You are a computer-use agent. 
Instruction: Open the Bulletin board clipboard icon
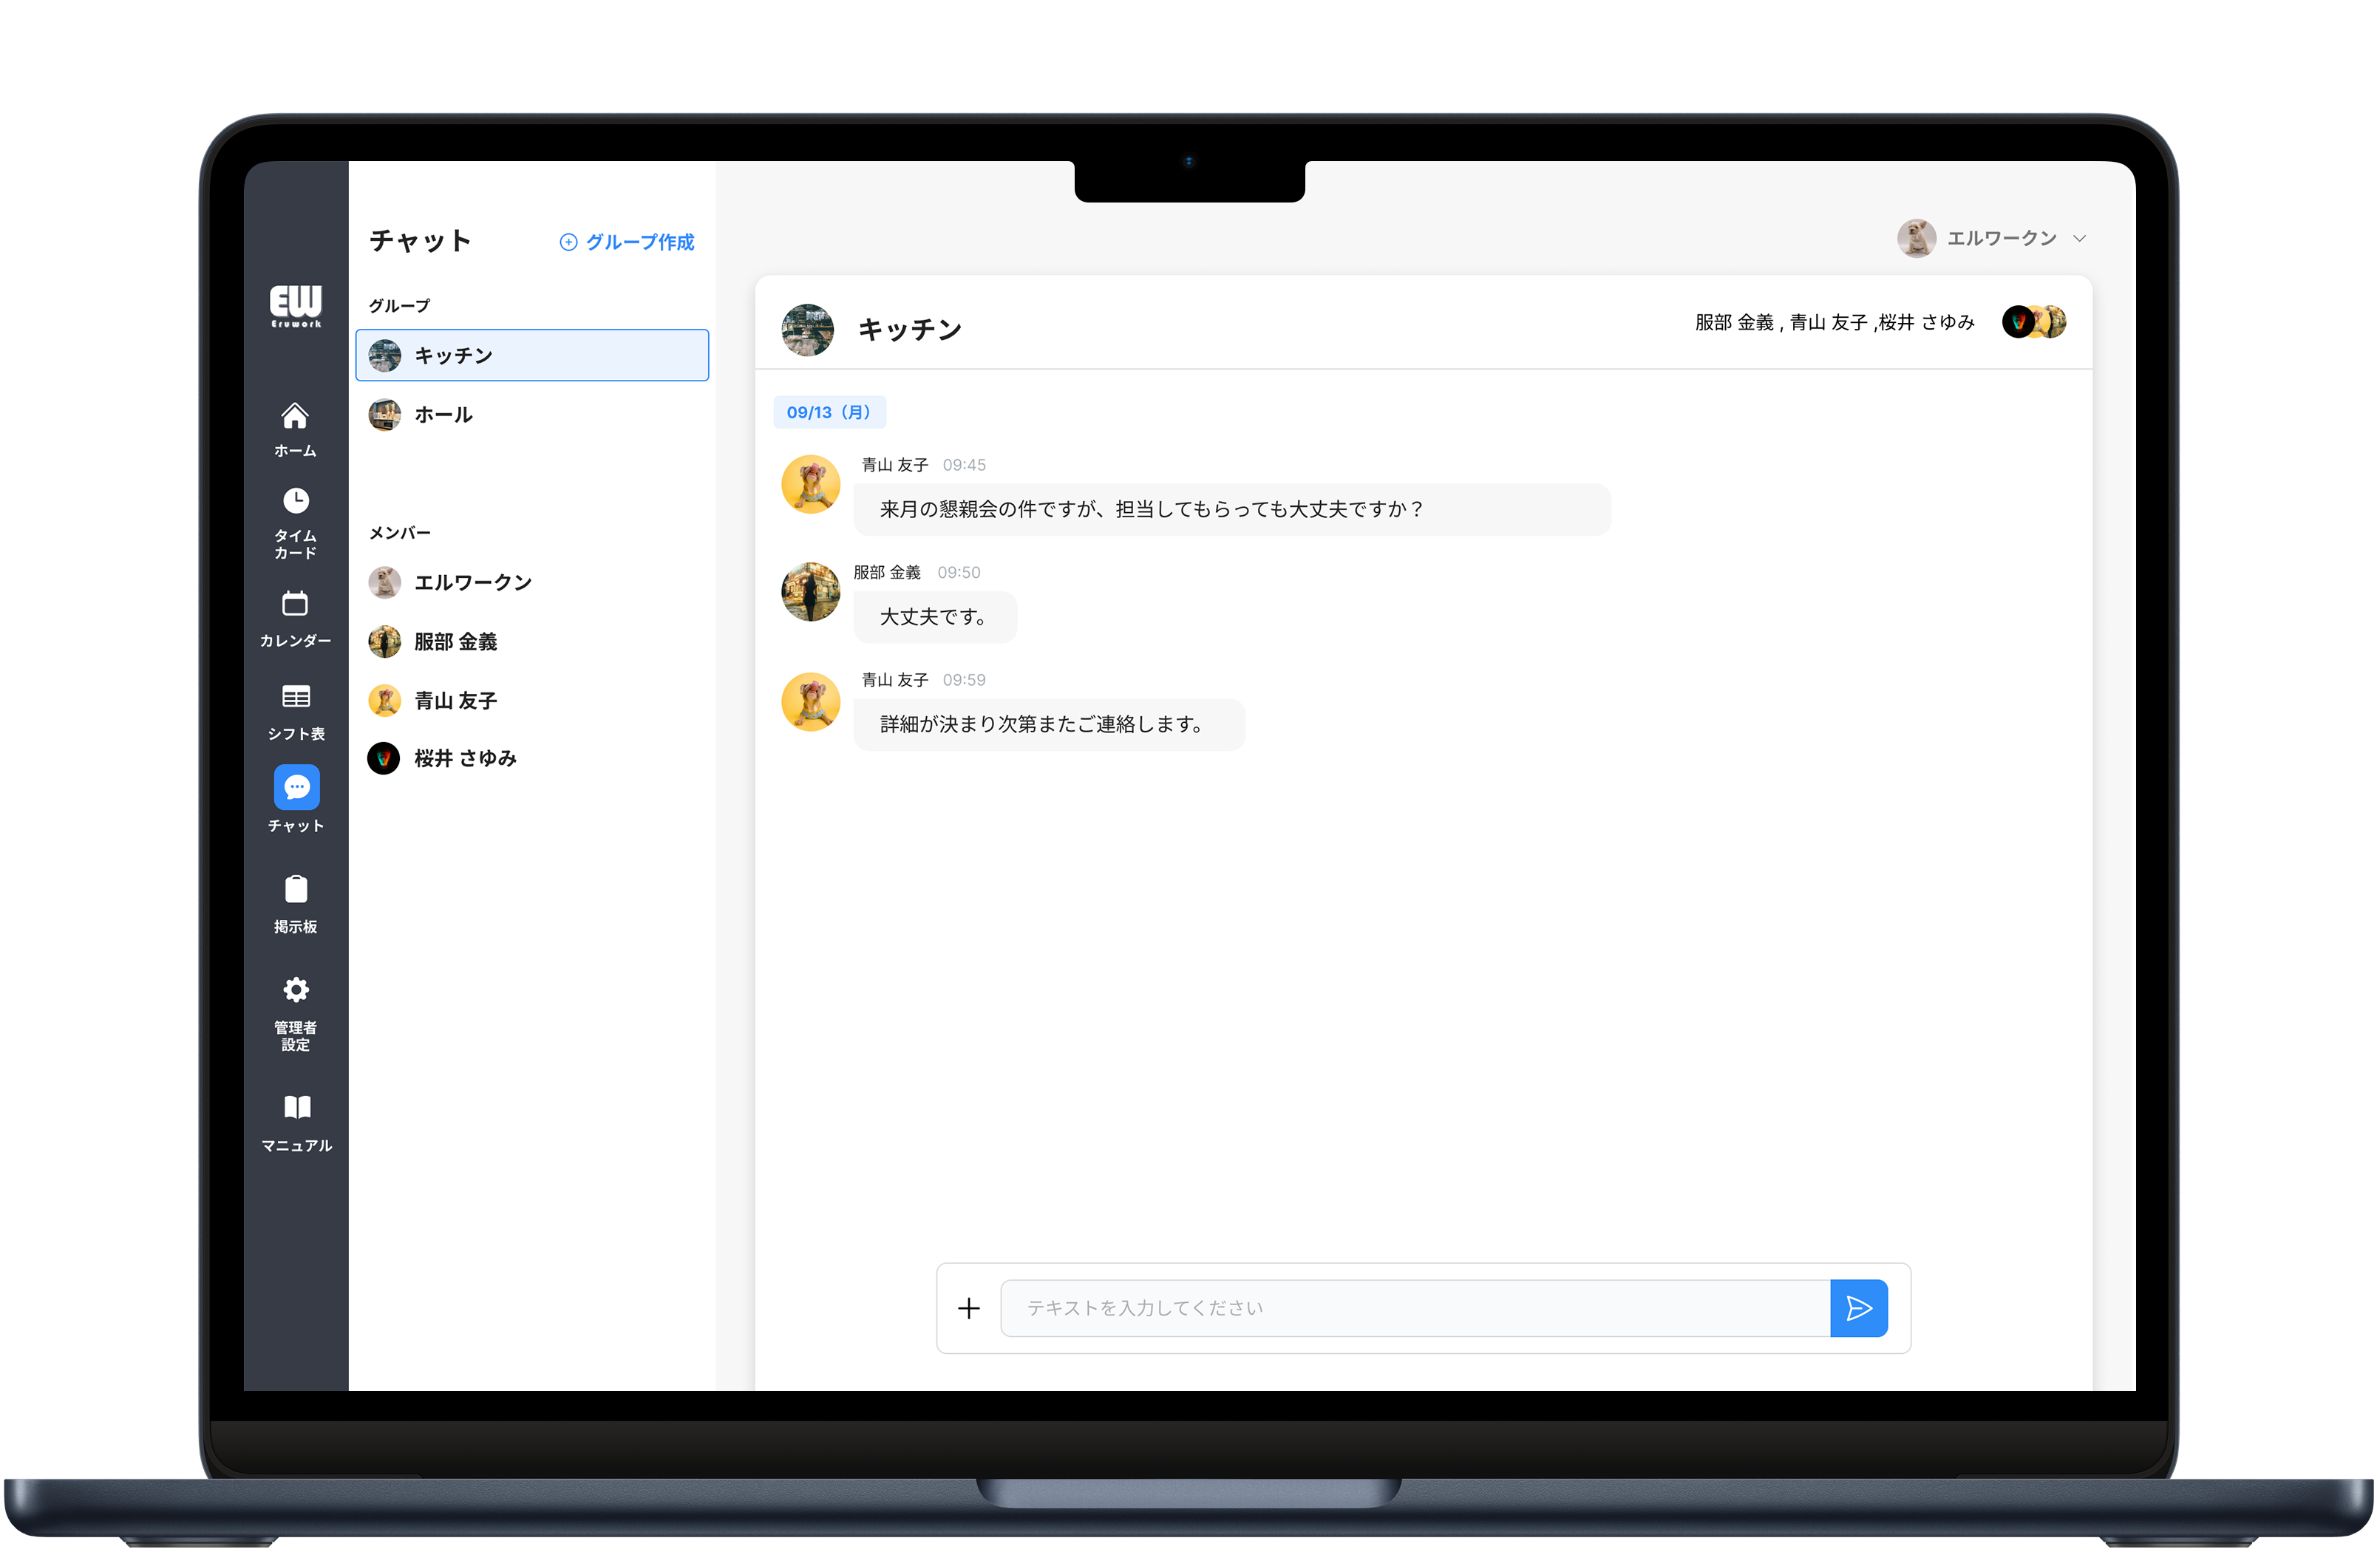click(x=295, y=889)
